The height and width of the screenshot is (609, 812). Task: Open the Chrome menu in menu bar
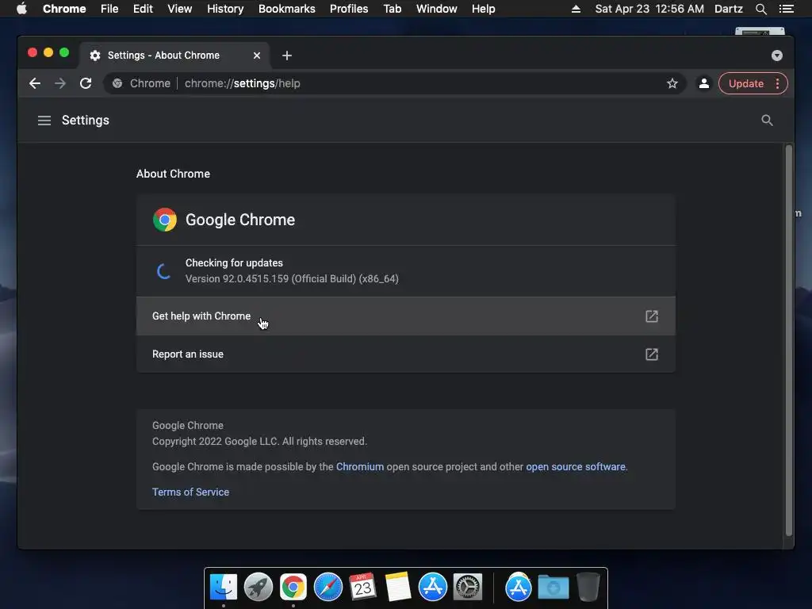tap(64, 9)
